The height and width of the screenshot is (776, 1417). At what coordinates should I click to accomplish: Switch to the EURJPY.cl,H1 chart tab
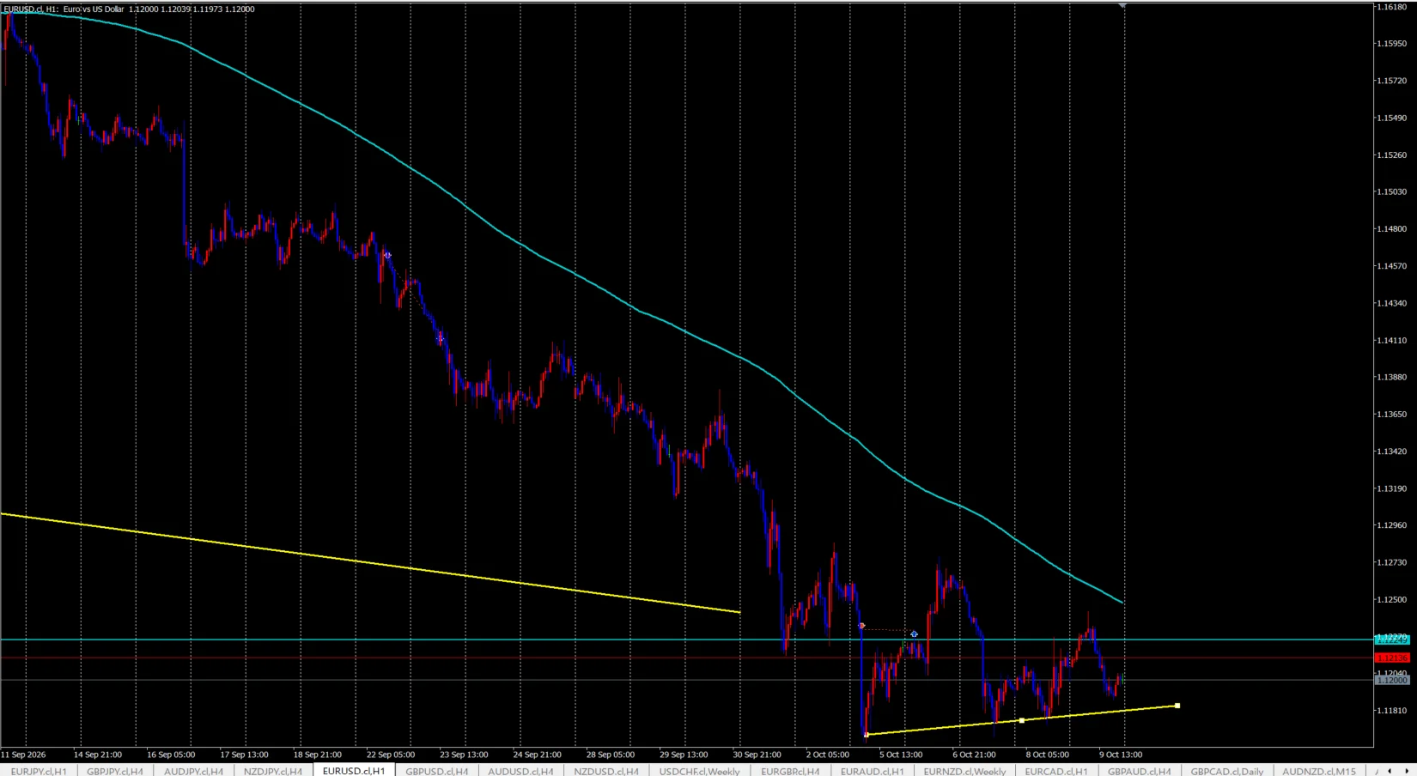39,771
